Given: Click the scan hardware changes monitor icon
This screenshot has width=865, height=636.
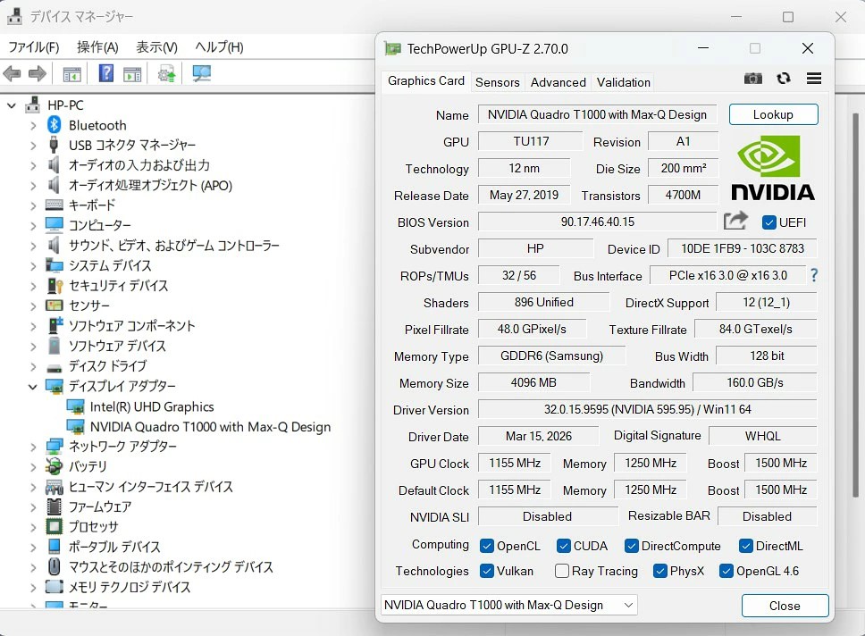Looking at the screenshot, I should pos(202,73).
